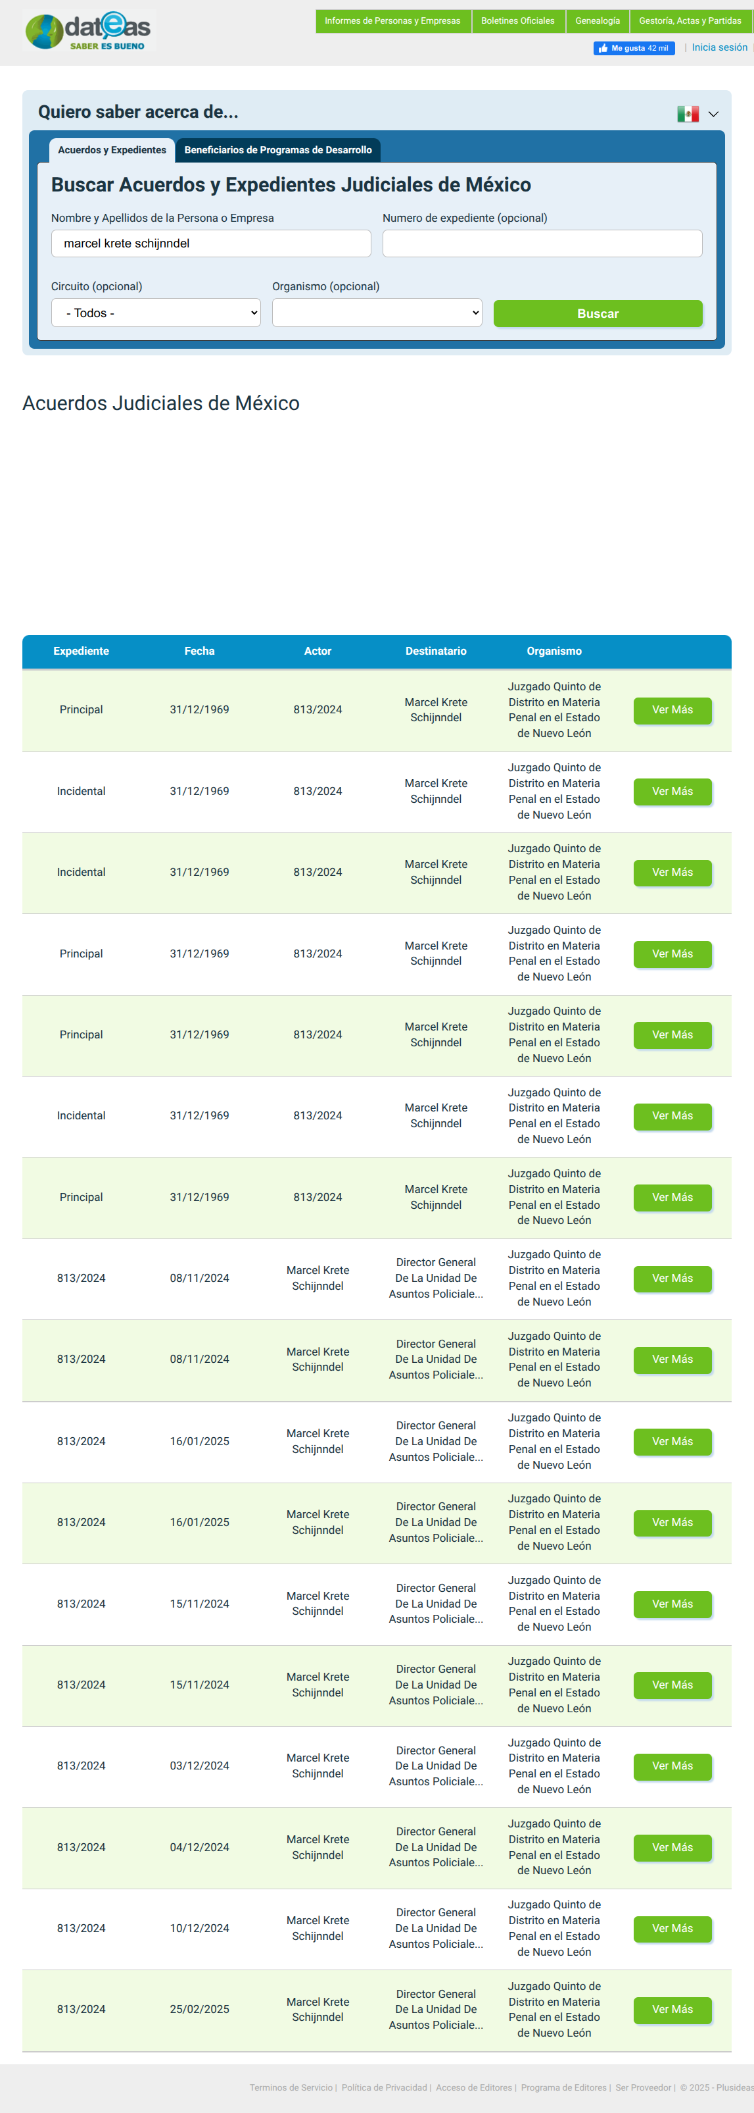Open the Organismo dropdown
This screenshot has width=754, height=2113.
point(377,313)
